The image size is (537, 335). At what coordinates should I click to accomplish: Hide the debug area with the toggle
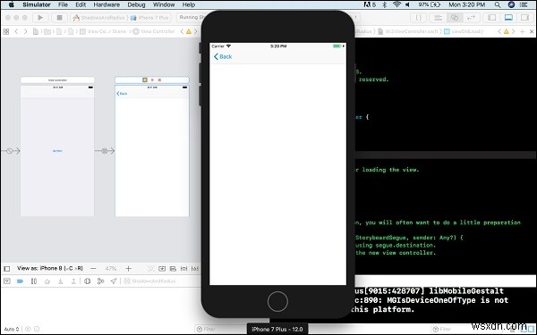[x=7, y=281]
